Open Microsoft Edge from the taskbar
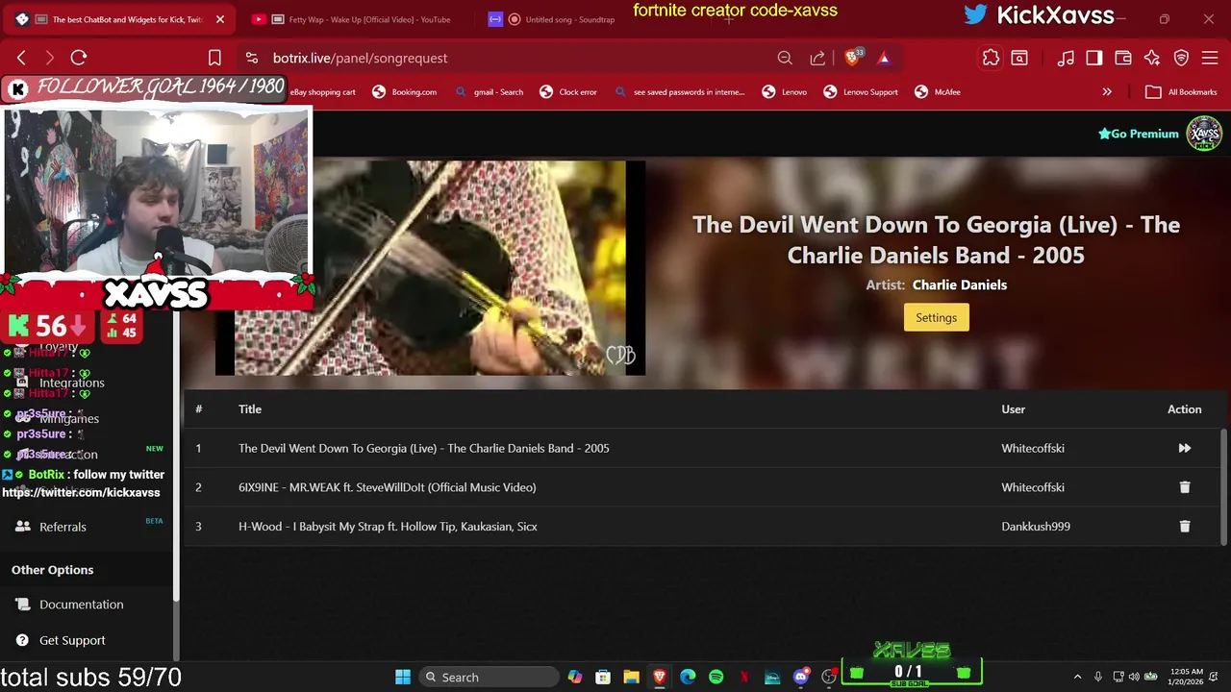 click(688, 677)
